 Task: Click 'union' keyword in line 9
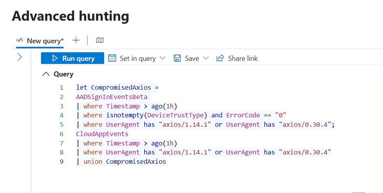coord(93,161)
